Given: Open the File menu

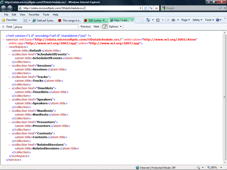Looking at the screenshot, I should pyautogui.click(x=6, y=15).
